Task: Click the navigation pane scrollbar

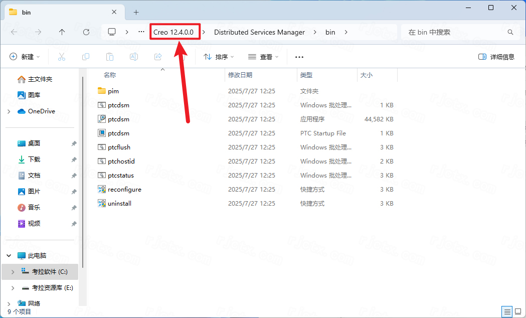Action: [x=83, y=172]
